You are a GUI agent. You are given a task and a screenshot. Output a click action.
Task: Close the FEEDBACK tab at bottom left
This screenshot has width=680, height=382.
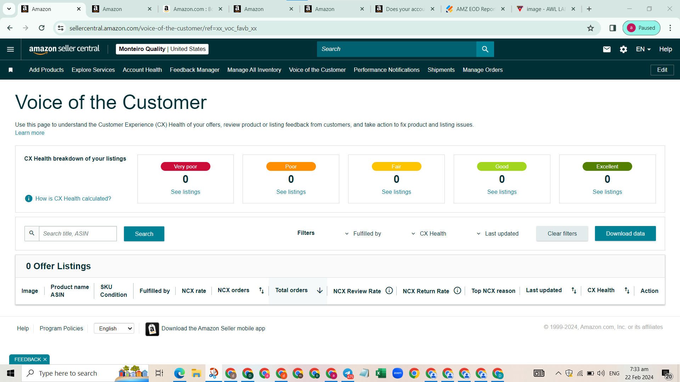[45, 359]
